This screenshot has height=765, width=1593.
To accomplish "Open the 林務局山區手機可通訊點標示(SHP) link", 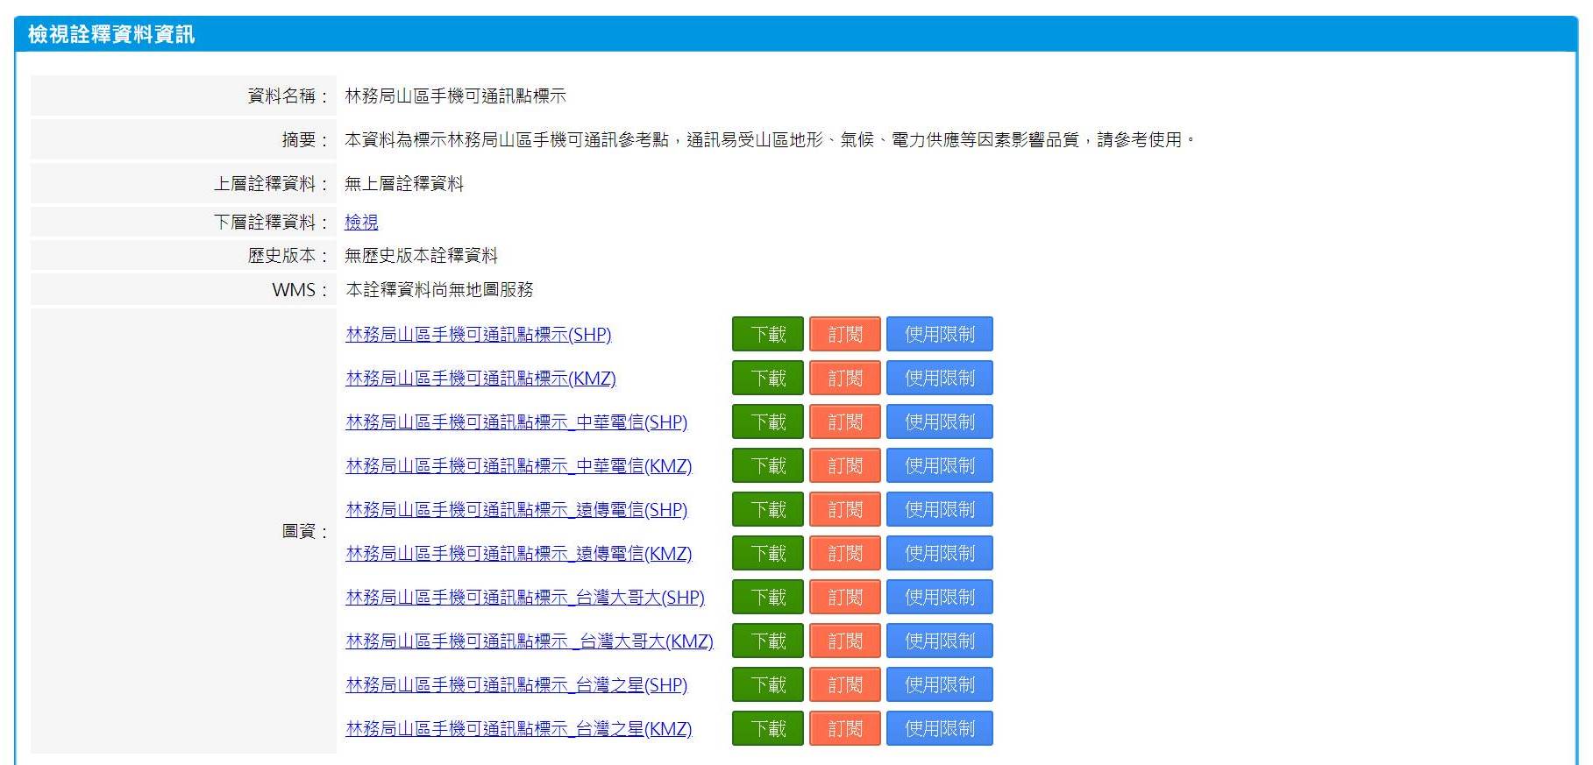I will [478, 334].
